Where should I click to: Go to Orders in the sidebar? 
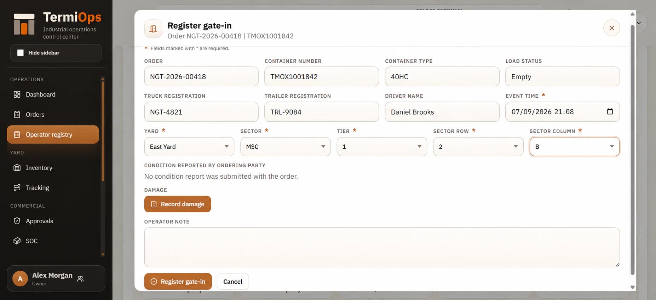pos(53,115)
